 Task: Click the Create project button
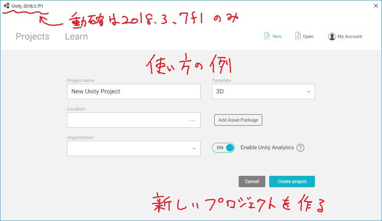tap(292, 182)
